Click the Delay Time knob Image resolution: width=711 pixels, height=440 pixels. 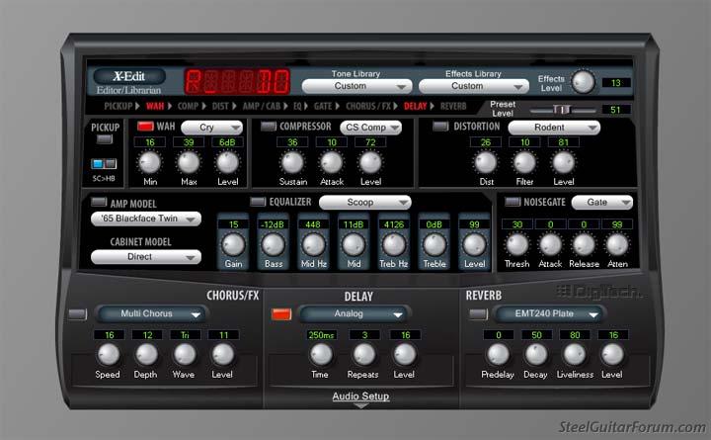point(321,355)
